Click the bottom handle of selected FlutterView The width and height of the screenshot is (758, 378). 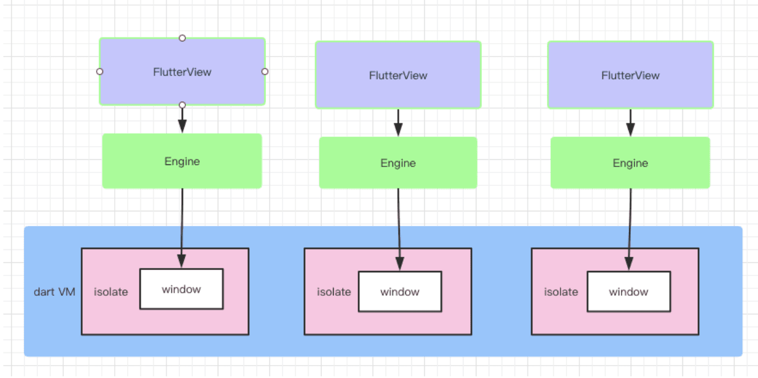click(182, 105)
